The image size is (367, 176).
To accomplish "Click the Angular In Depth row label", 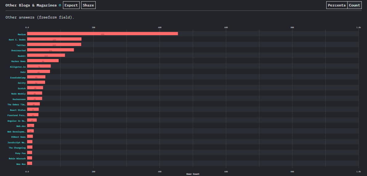I will tap(17, 121).
